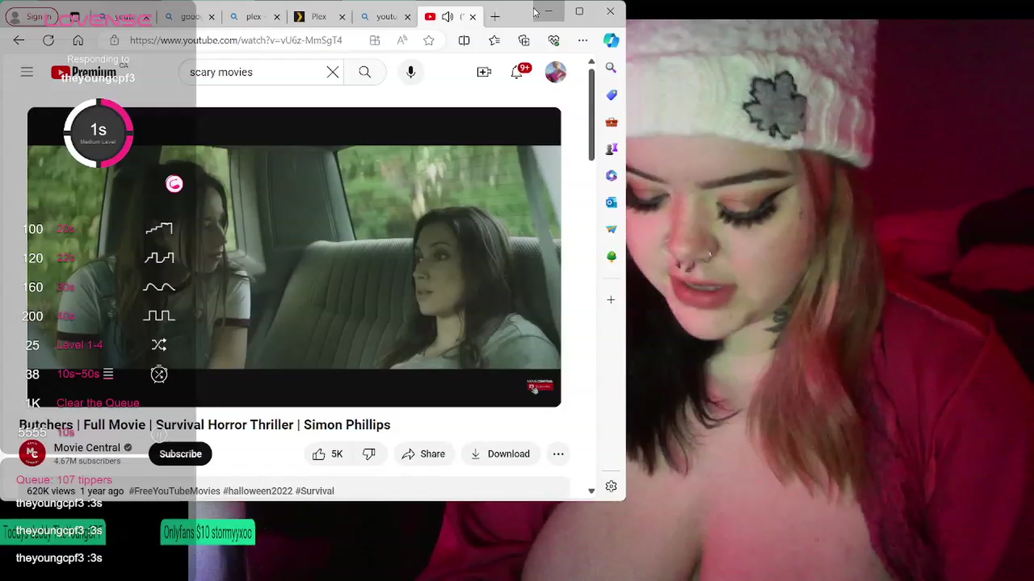
Task: Click the page scrollbar down arrow
Action: pos(591,491)
